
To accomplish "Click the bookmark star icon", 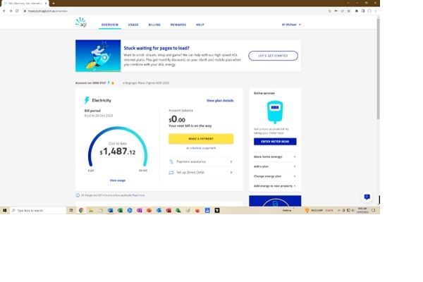I will (x=349, y=11).
